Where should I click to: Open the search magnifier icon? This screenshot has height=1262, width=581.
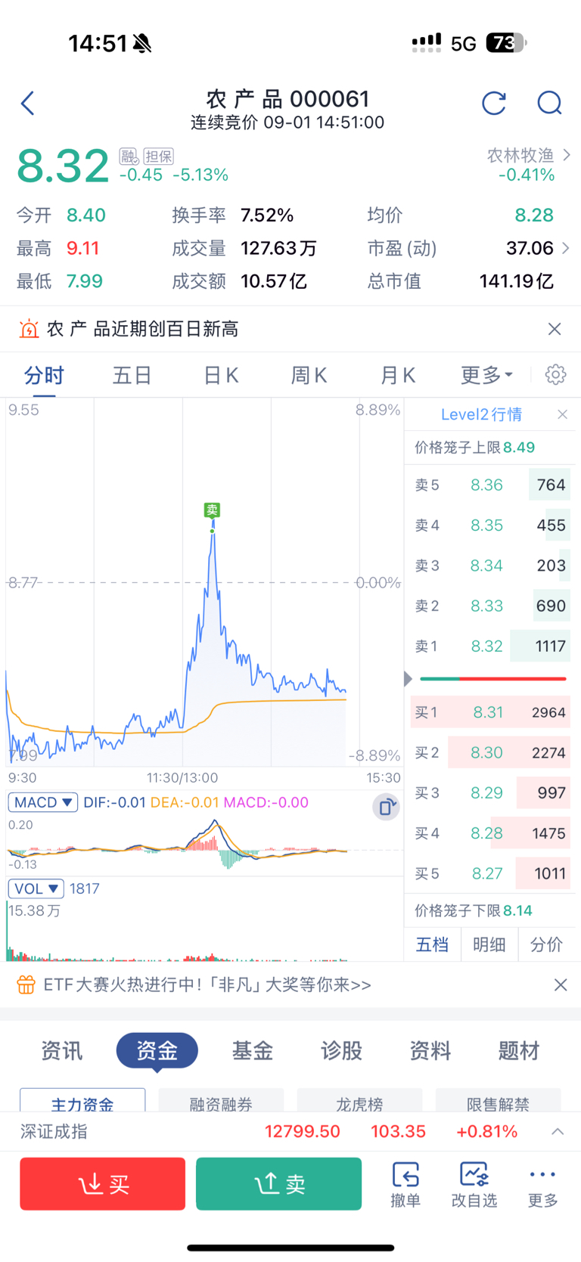[549, 103]
